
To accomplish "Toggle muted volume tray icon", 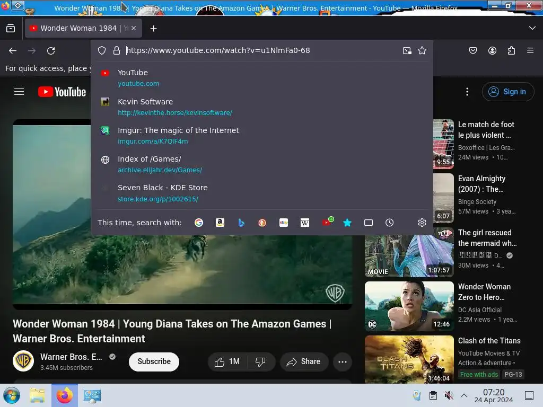I will (x=449, y=395).
